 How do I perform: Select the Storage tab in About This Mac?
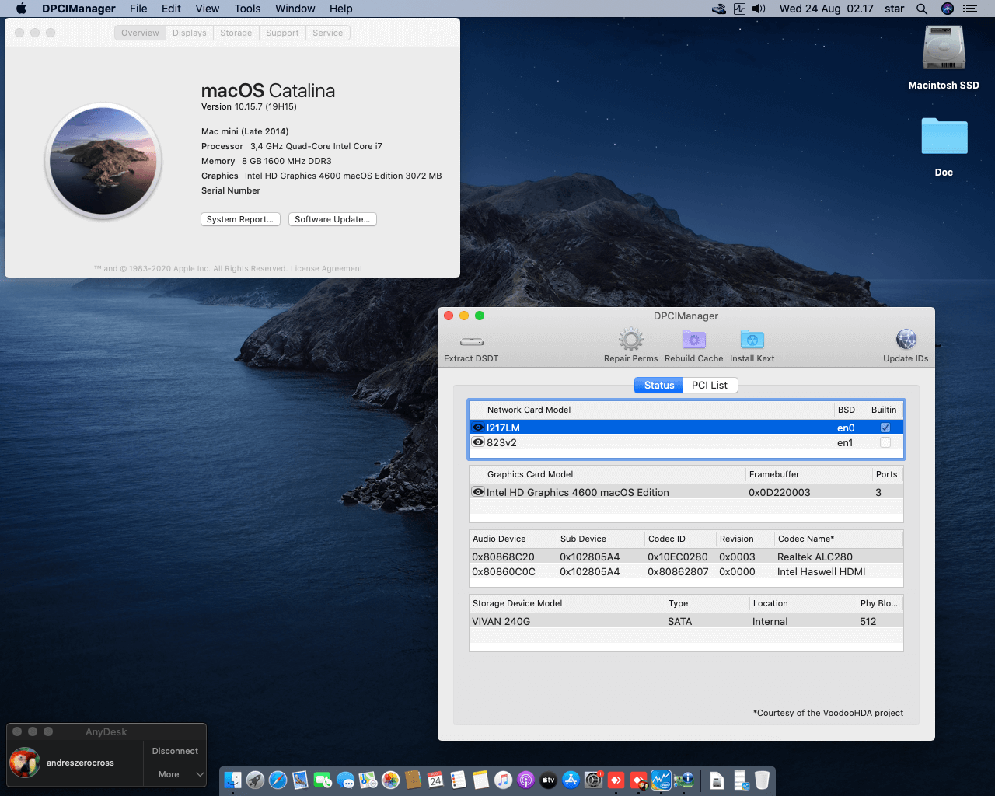pos(236,33)
